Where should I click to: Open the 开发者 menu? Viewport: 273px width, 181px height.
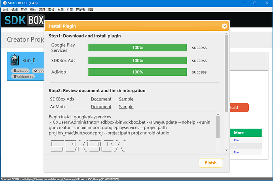coord(80,10)
